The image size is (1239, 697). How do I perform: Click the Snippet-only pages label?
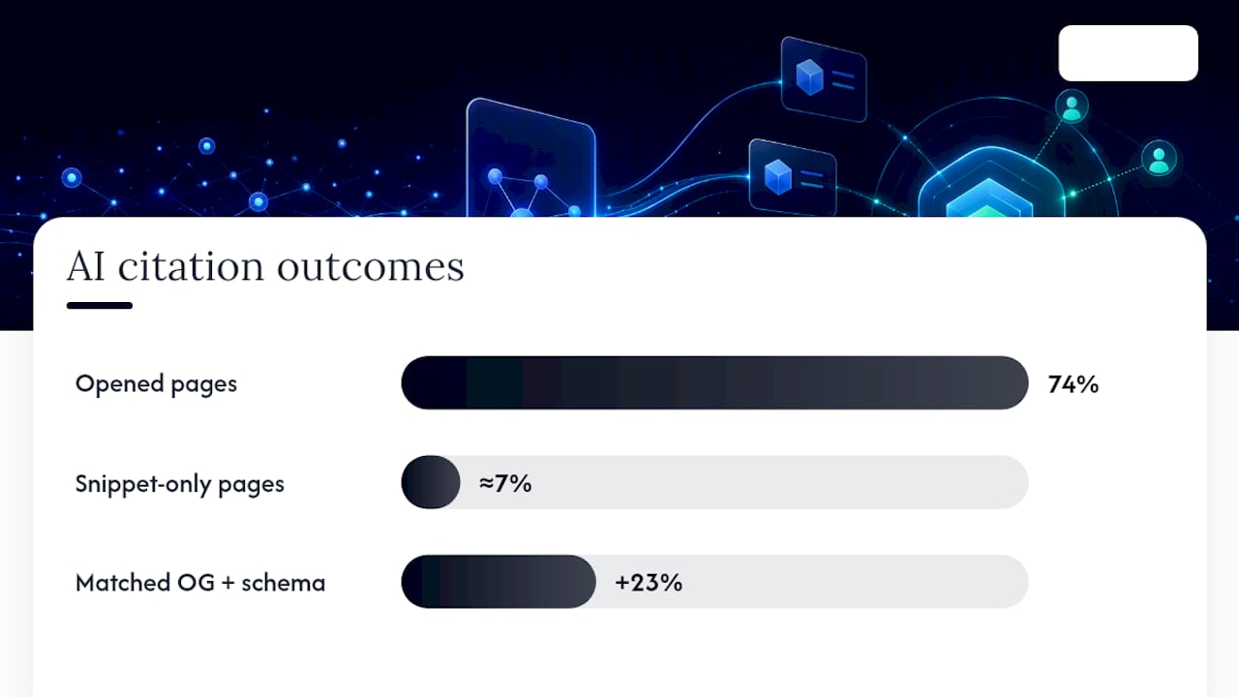click(x=180, y=484)
